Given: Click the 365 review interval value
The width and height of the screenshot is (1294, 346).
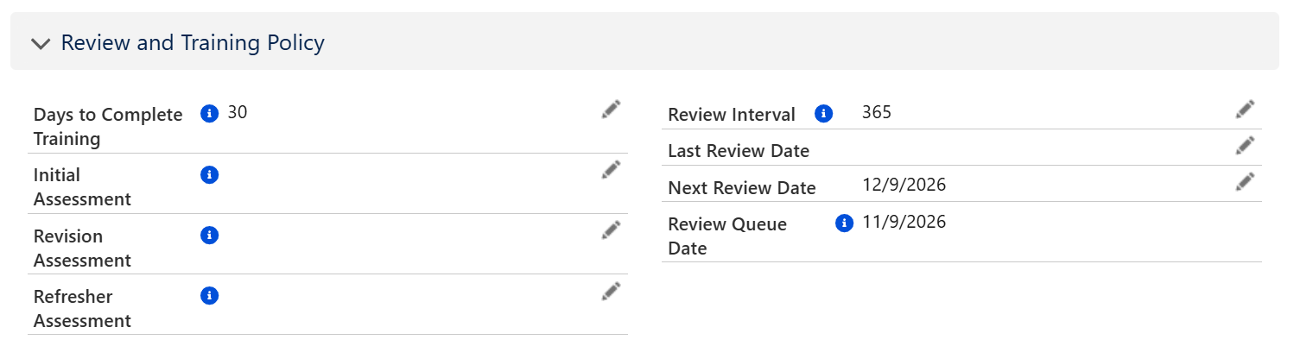Looking at the screenshot, I should [877, 113].
